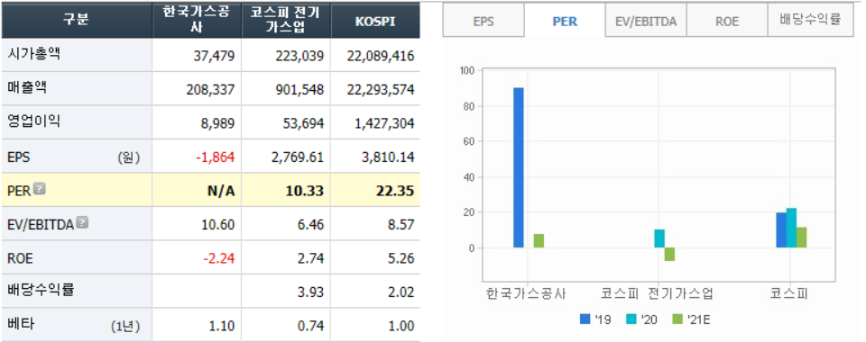The image size is (866, 342).
Task: Click the '19 blue legend swatch
Action: 585,319
